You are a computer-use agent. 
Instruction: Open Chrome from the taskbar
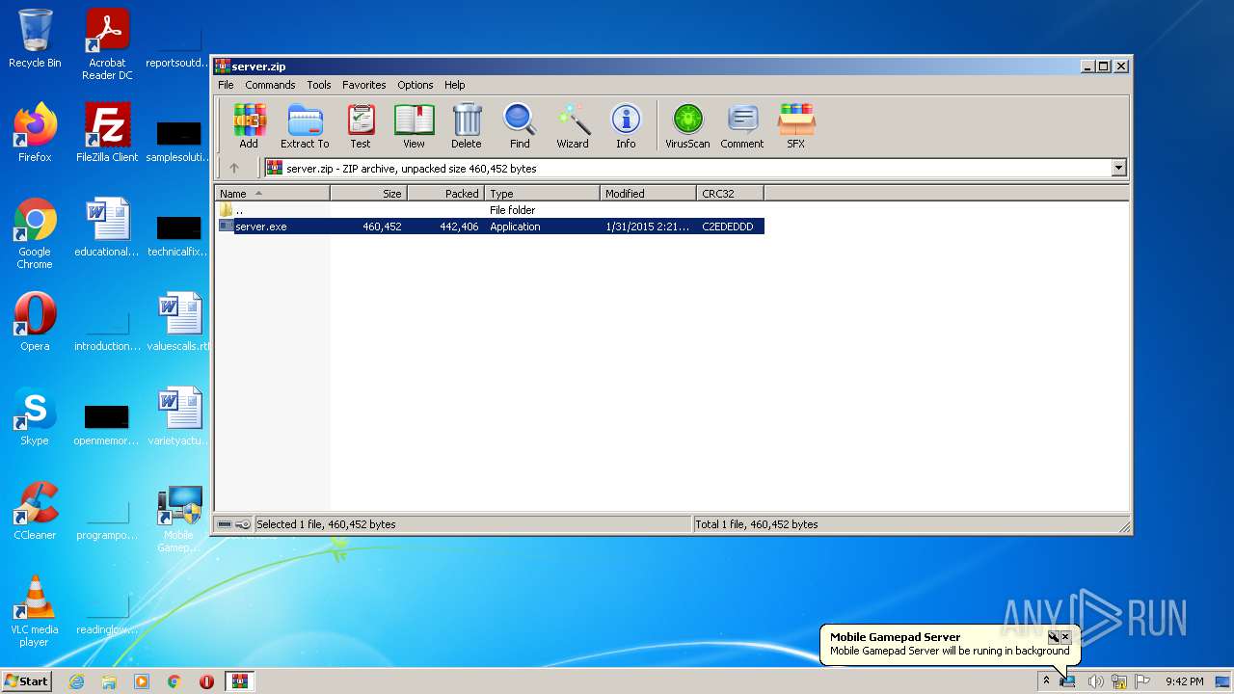tap(174, 681)
